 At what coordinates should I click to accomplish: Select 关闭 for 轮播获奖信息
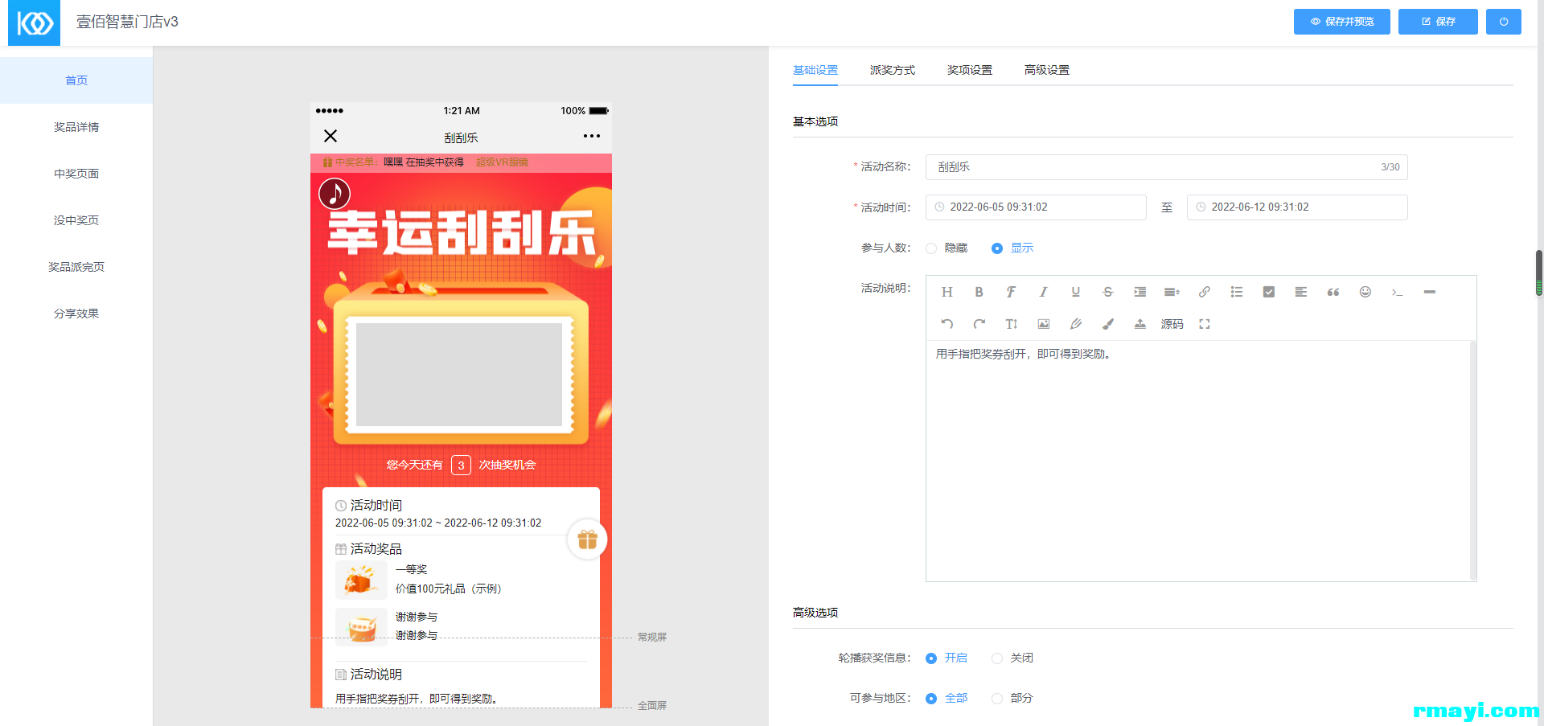tap(1012, 658)
